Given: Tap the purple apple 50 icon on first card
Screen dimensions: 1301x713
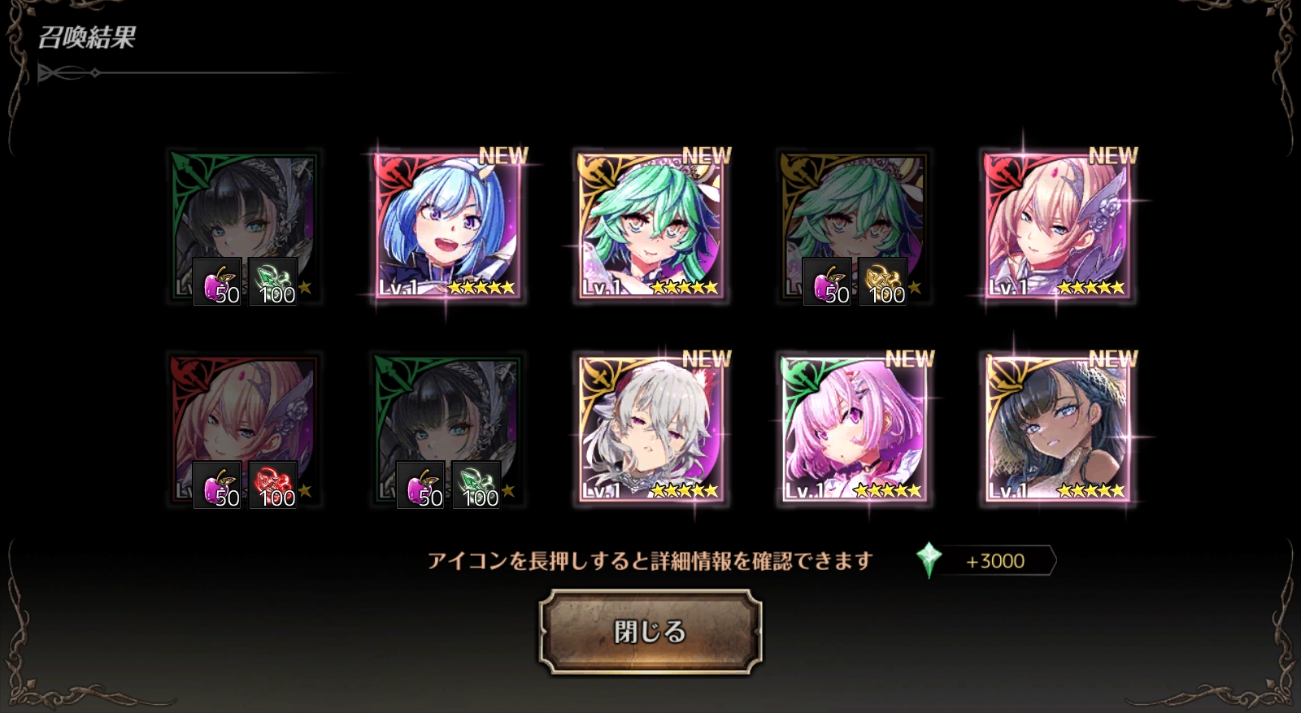Looking at the screenshot, I should 217,282.
